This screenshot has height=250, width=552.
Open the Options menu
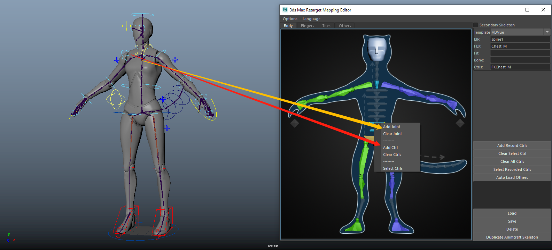(x=290, y=19)
